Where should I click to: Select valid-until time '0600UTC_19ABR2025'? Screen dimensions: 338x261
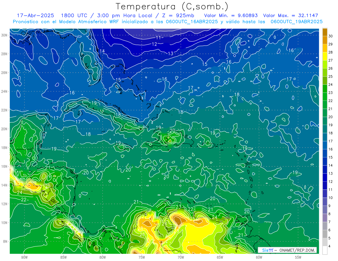(x=297, y=22)
